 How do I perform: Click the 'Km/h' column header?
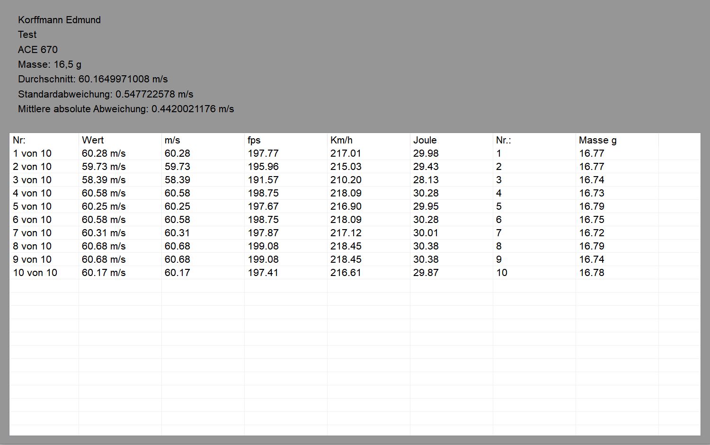click(x=341, y=140)
